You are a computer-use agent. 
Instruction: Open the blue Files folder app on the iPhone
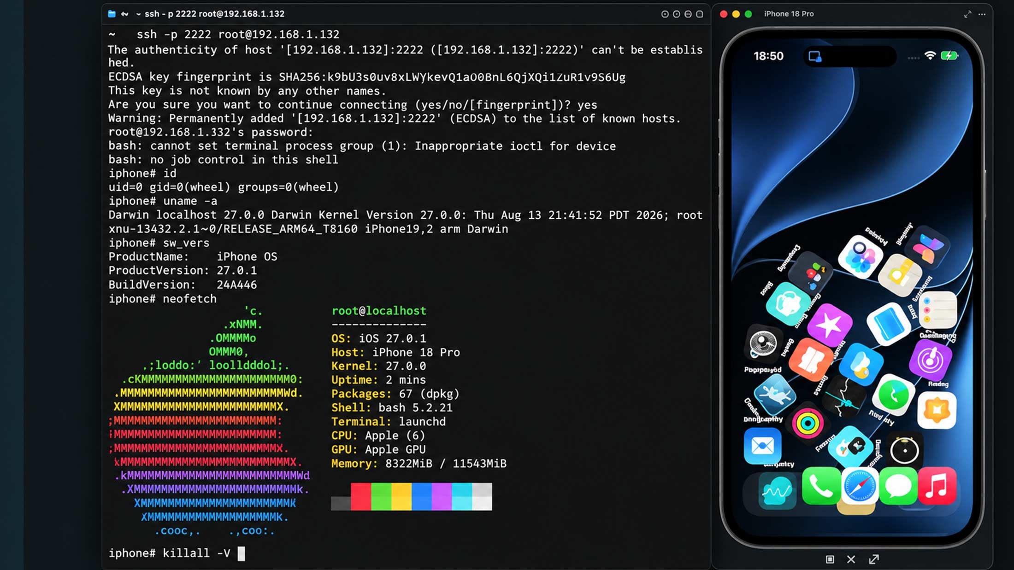point(888,324)
